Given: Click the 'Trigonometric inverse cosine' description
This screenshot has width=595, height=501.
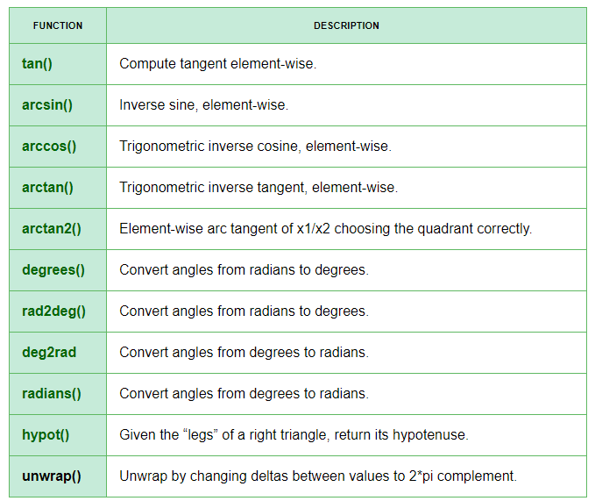Looking at the screenshot, I should pyautogui.click(x=255, y=147).
